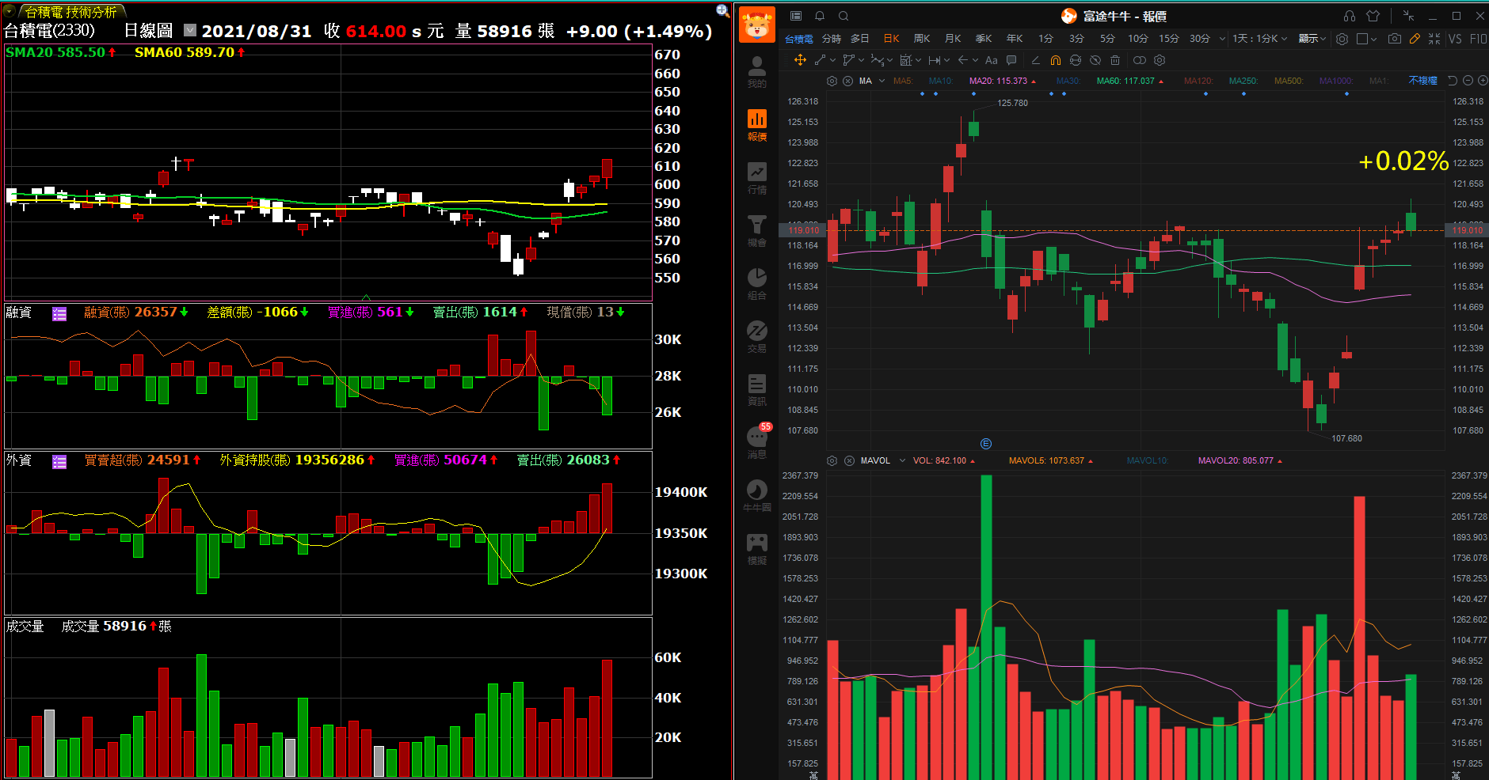
Task: Toggle the MA5 line visibility
Action: pyautogui.click(x=903, y=81)
